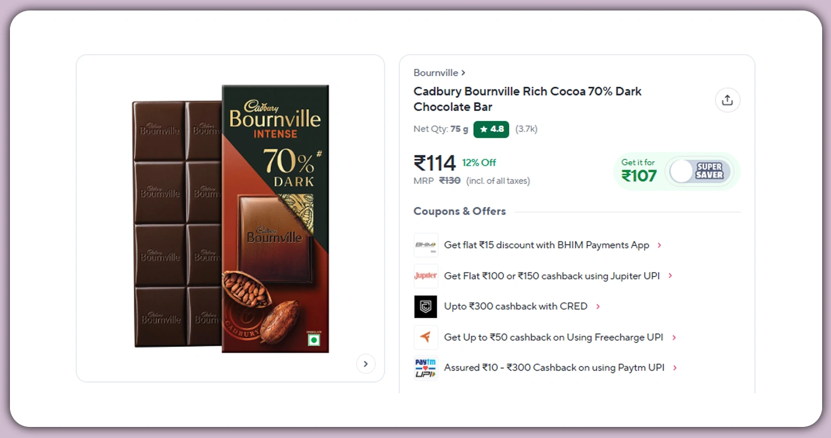831x438 pixels.
Task: Click the CRED offer logo icon
Action: tap(426, 307)
